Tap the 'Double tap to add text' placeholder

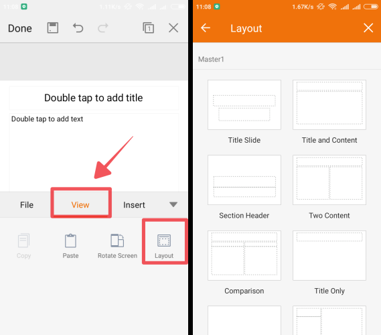click(94, 152)
